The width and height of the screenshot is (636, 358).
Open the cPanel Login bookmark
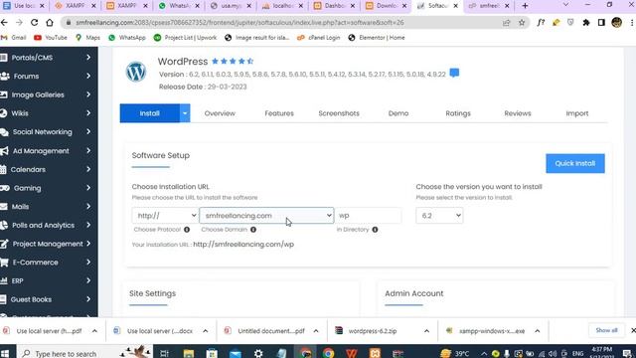318,38
